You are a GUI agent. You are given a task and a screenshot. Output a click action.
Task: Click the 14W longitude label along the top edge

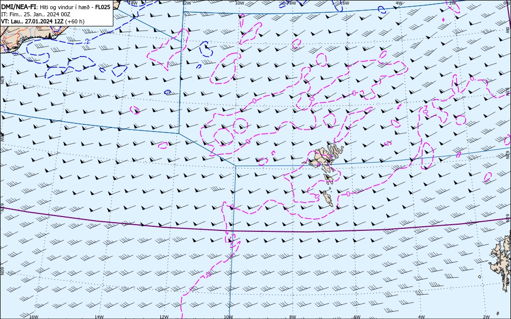tap(133, 3)
